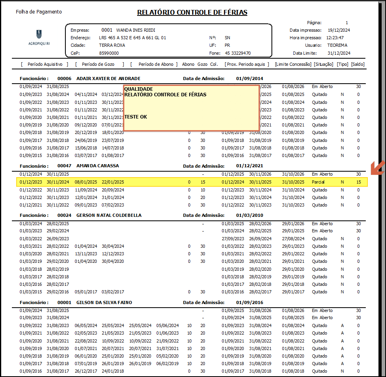Click the Saldo column header
Viewport: 386px width, 377px height.
[x=358, y=64]
